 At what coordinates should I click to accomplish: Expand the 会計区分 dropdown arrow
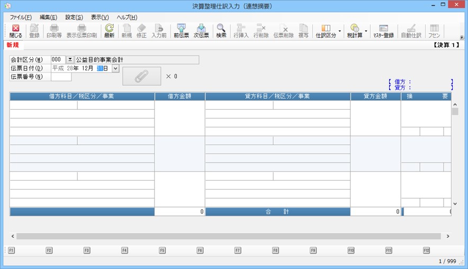click(x=70, y=60)
